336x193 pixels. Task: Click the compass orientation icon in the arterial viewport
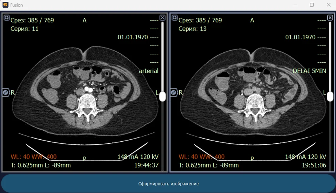(x=6, y=93)
